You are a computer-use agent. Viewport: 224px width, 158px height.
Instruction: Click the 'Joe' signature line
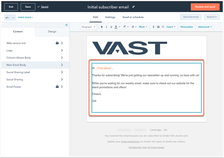click(x=94, y=101)
